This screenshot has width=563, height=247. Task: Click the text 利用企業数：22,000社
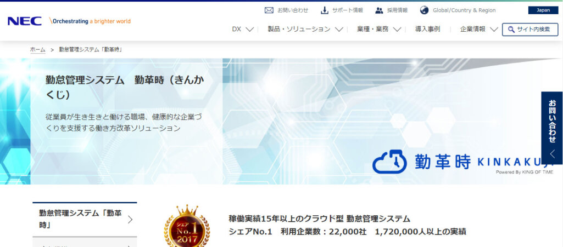tap(324, 232)
